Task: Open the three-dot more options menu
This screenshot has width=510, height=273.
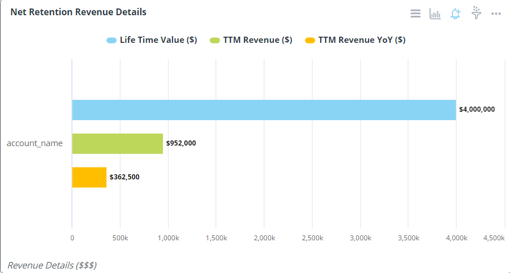Action: tap(496, 14)
